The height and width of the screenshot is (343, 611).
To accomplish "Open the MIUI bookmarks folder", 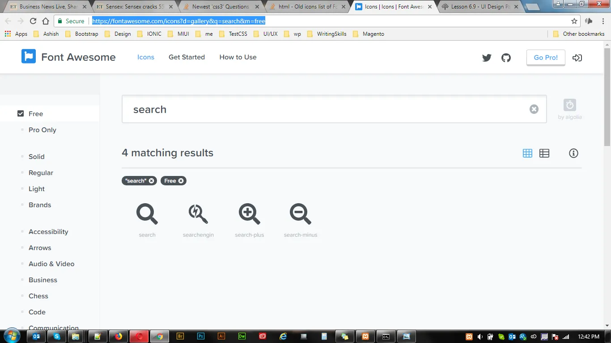I will click(x=178, y=34).
